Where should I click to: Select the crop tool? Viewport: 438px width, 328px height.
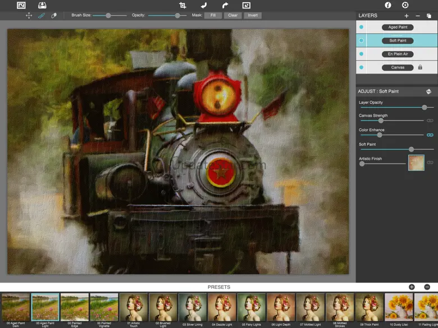pyautogui.click(x=182, y=5)
